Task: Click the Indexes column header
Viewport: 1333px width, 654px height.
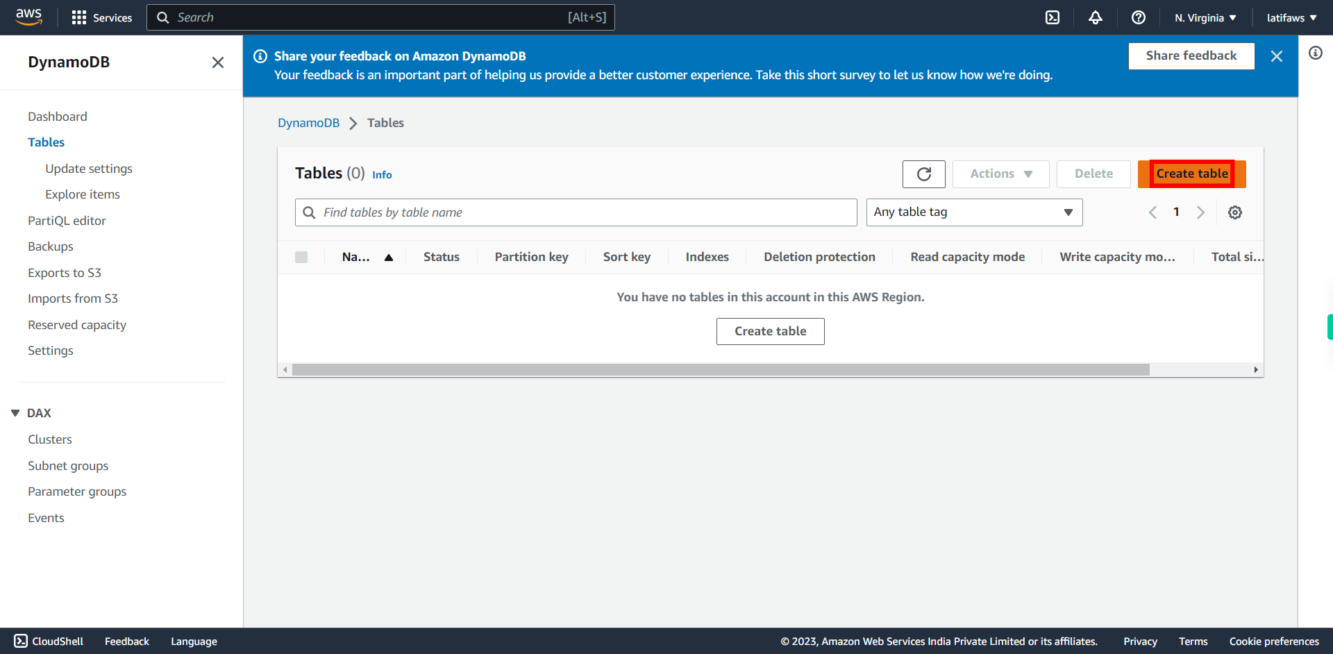Action: (707, 257)
